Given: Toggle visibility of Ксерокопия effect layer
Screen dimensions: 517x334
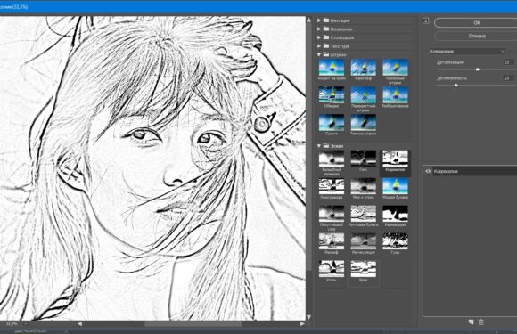Looking at the screenshot, I should [x=428, y=171].
